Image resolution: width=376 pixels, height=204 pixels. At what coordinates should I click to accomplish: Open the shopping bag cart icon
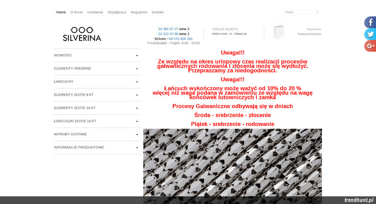click(x=278, y=32)
